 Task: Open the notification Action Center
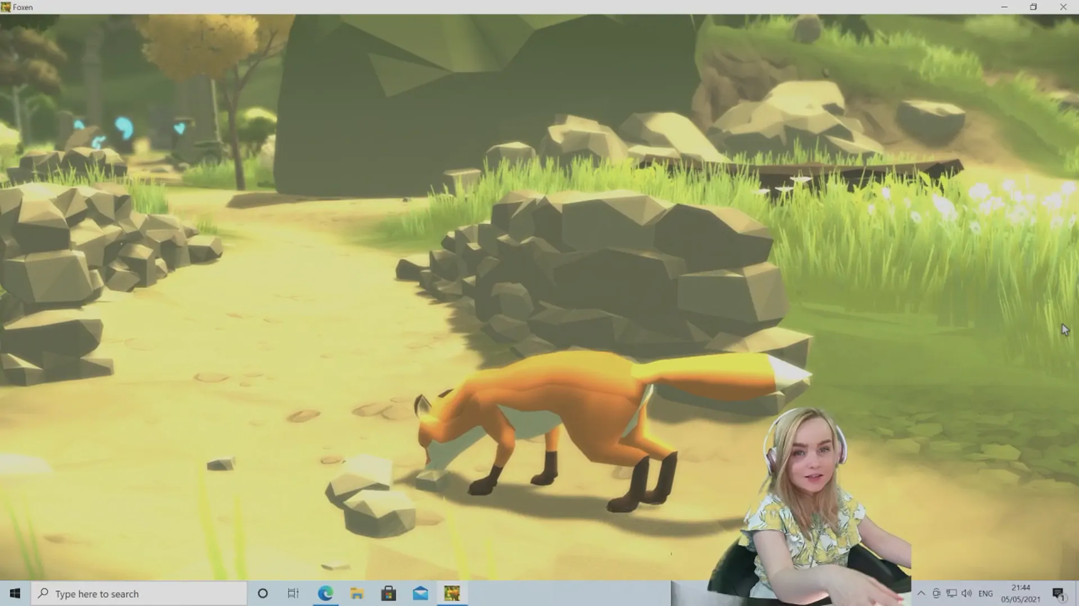[x=1059, y=594]
